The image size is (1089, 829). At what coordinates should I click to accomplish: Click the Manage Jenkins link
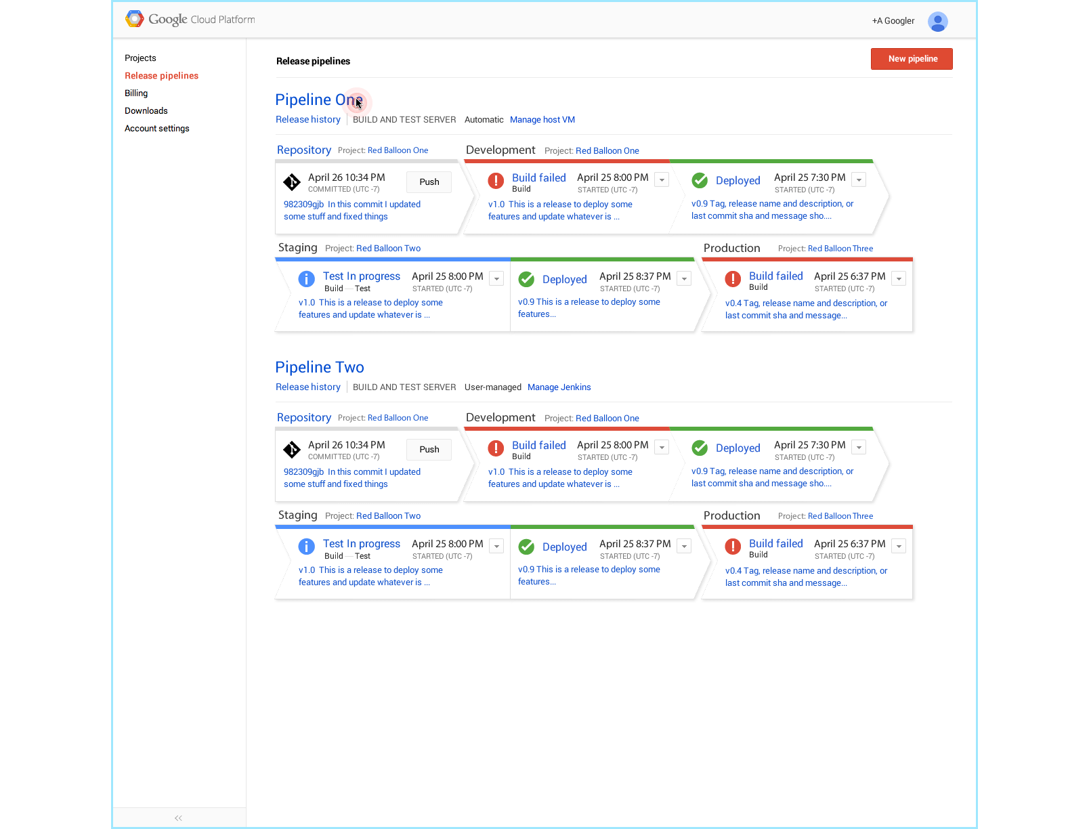pos(559,387)
